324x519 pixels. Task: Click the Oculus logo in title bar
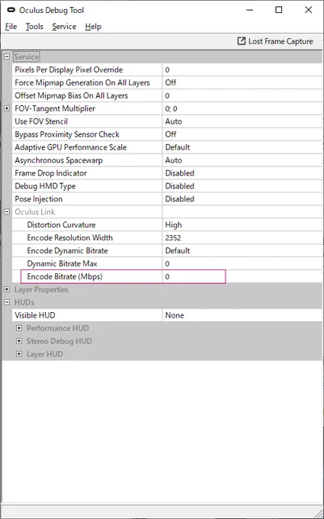(11, 10)
